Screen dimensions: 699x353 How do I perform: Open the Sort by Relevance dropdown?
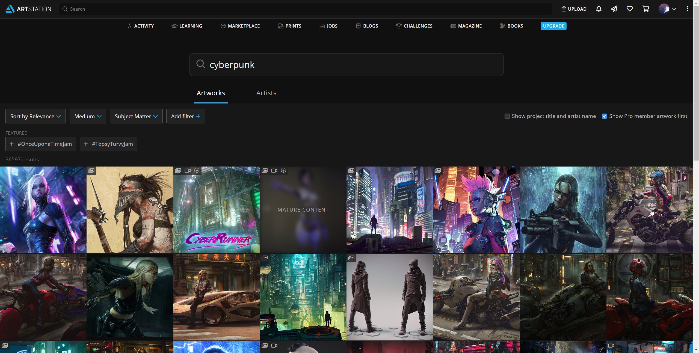[35, 116]
